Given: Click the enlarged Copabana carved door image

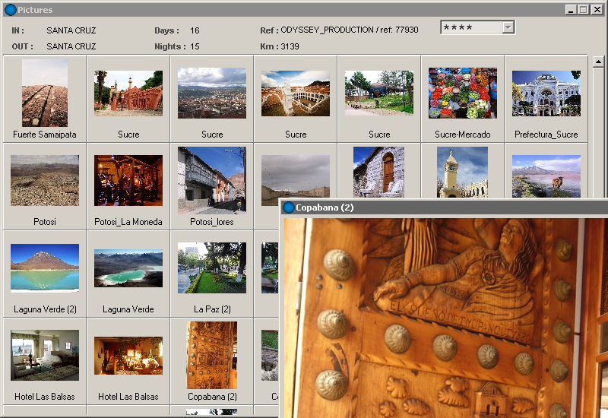Looking at the screenshot, I should tap(445, 315).
